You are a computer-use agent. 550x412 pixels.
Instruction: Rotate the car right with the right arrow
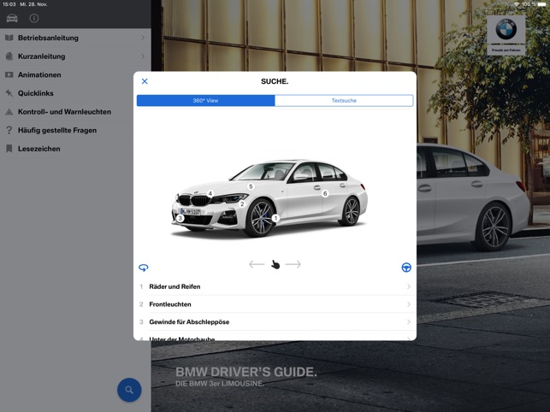(x=293, y=264)
